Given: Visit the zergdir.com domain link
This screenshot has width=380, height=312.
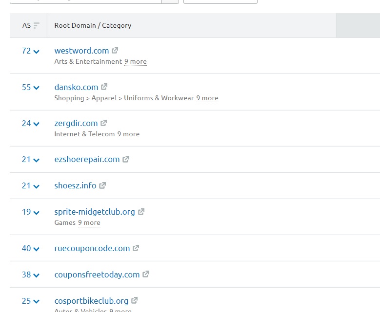Looking at the screenshot, I should [x=76, y=123].
